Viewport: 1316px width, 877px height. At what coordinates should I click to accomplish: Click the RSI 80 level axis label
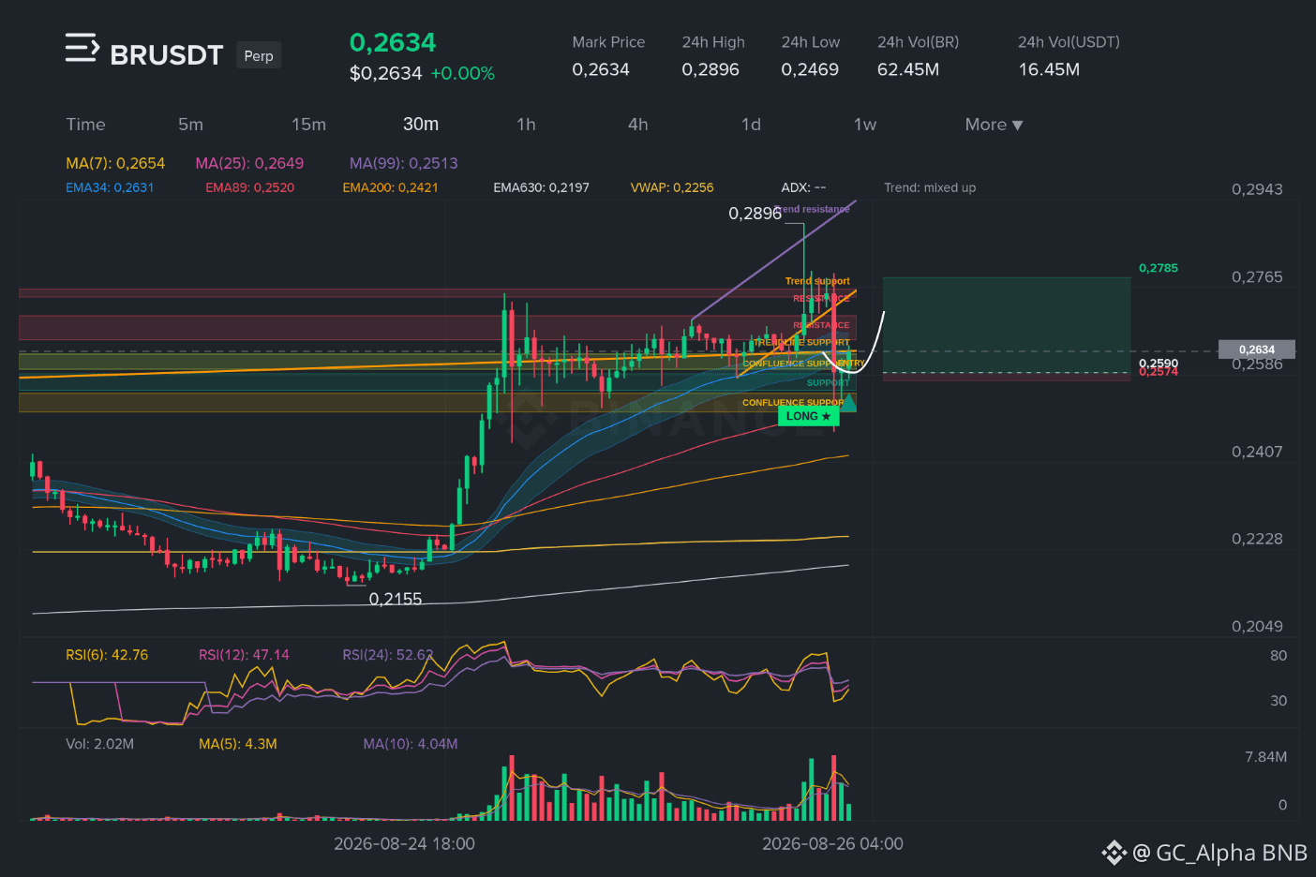(x=1279, y=656)
